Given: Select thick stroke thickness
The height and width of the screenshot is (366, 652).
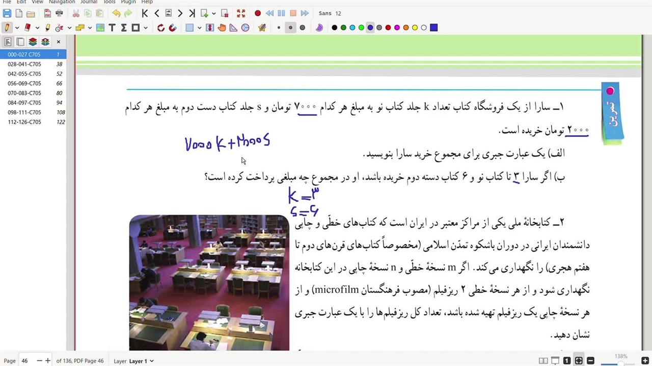Looking at the screenshot, I should [303, 28].
